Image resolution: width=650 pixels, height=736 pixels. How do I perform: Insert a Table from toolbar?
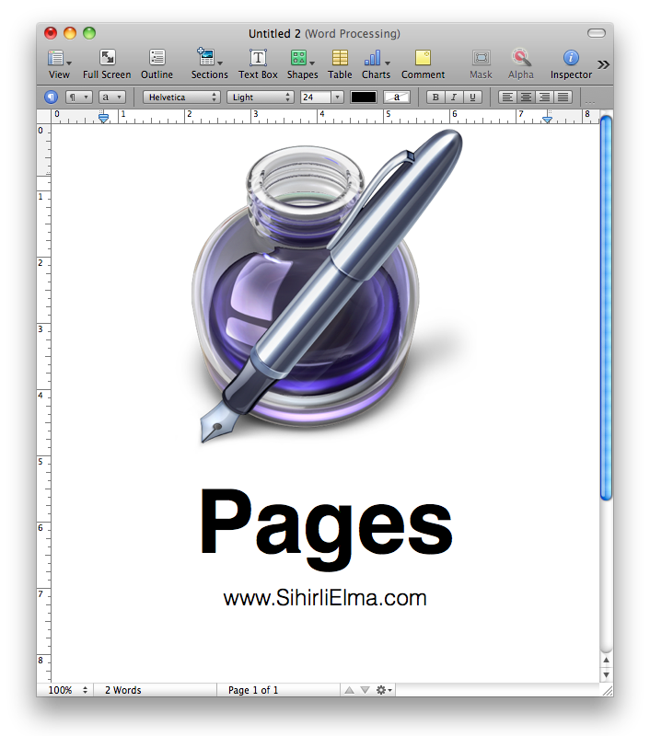point(340,58)
